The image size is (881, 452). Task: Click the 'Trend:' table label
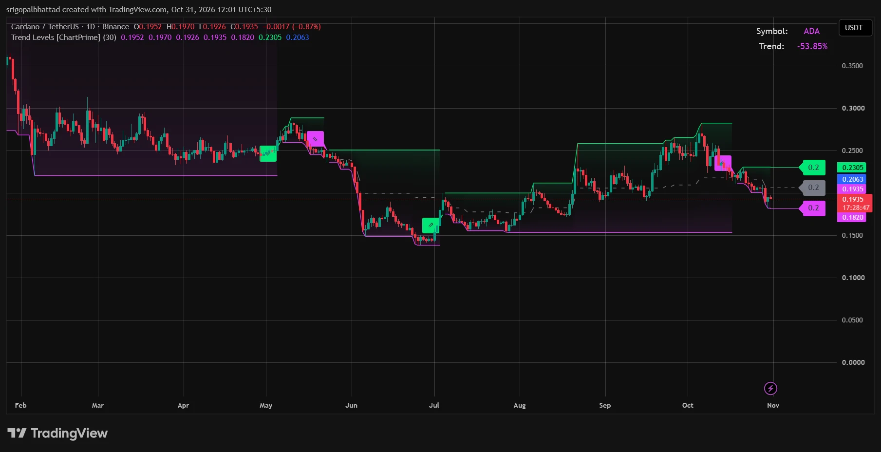coord(771,46)
